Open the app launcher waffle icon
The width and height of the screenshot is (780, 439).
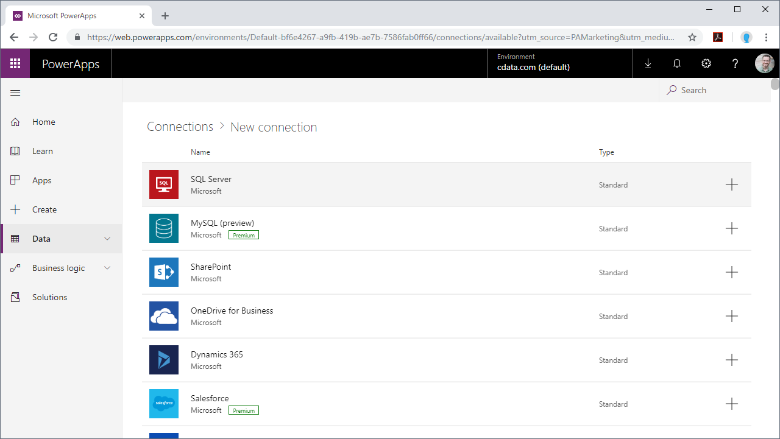pos(15,63)
